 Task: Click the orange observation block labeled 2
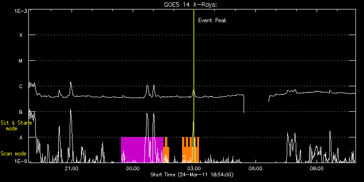pyautogui.click(x=191, y=150)
